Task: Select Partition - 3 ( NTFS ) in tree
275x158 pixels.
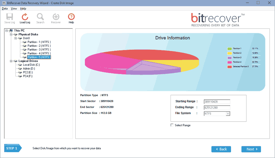Action: tap(39, 50)
